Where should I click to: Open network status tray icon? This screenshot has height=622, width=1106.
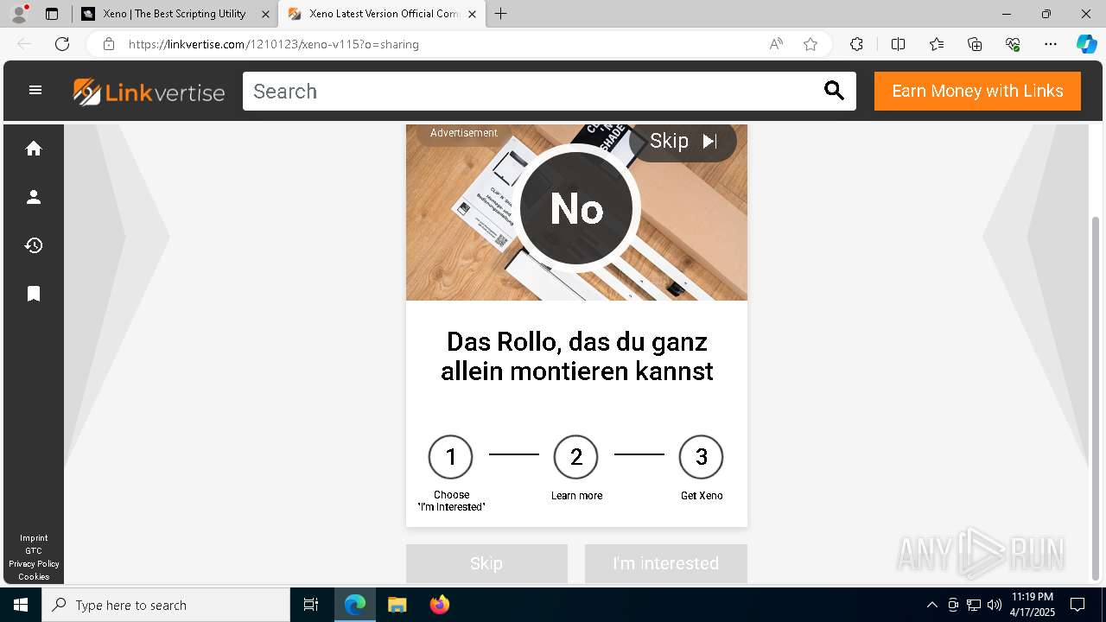(x=974, y=605)
